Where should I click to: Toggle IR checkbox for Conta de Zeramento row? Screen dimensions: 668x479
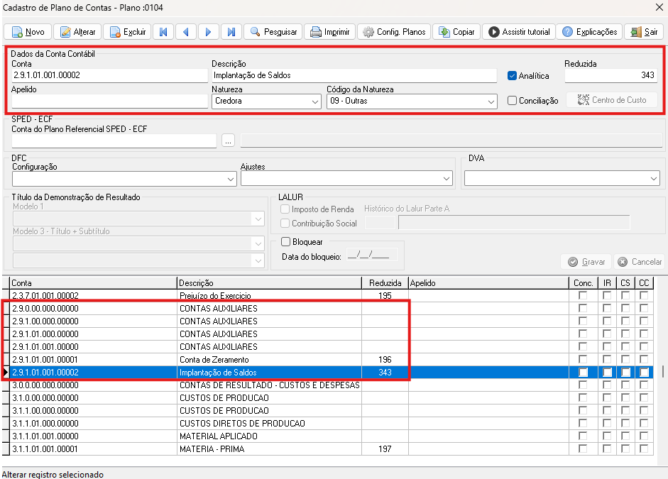[x=607, y=359]
